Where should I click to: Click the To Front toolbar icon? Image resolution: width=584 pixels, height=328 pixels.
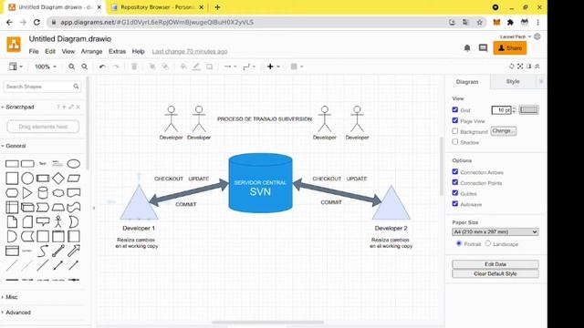tap(152, 67)
